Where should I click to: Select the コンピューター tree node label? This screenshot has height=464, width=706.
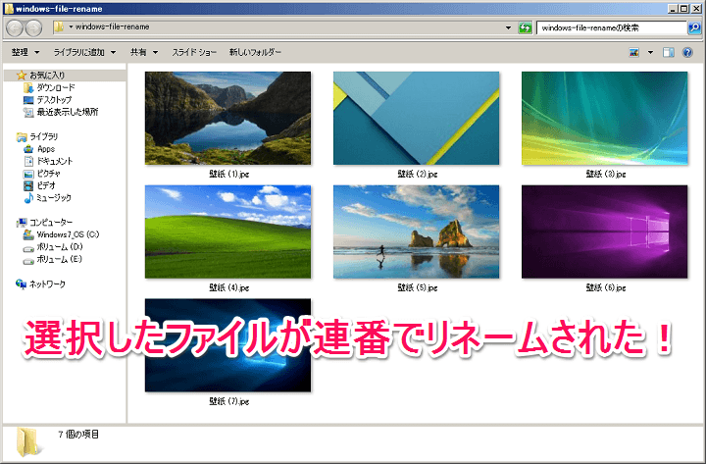[x=51, y=222]
